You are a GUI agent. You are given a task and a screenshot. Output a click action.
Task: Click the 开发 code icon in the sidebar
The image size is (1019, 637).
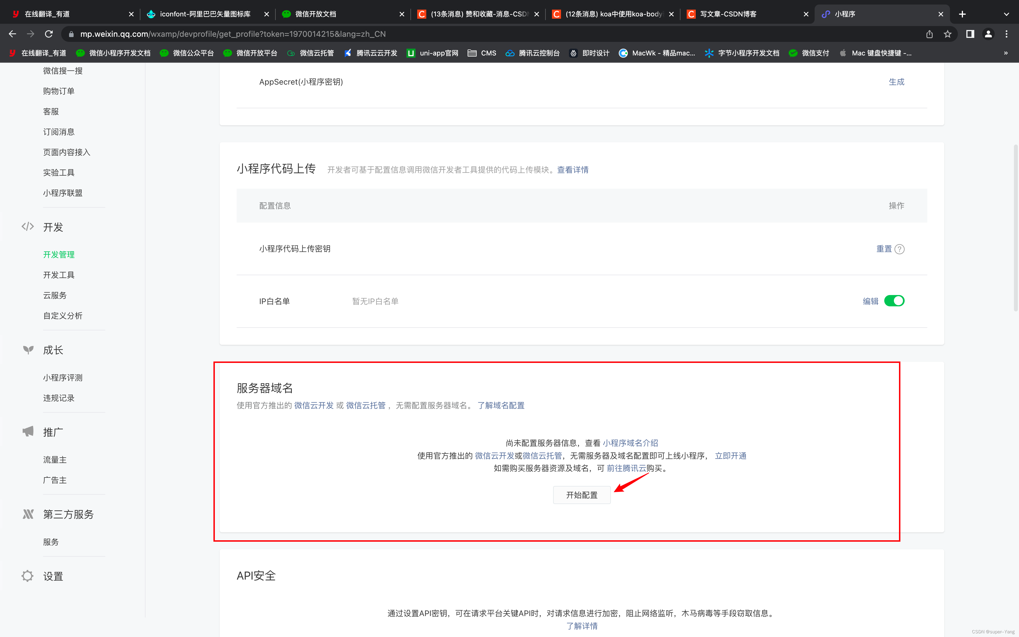tap(28, 227)
